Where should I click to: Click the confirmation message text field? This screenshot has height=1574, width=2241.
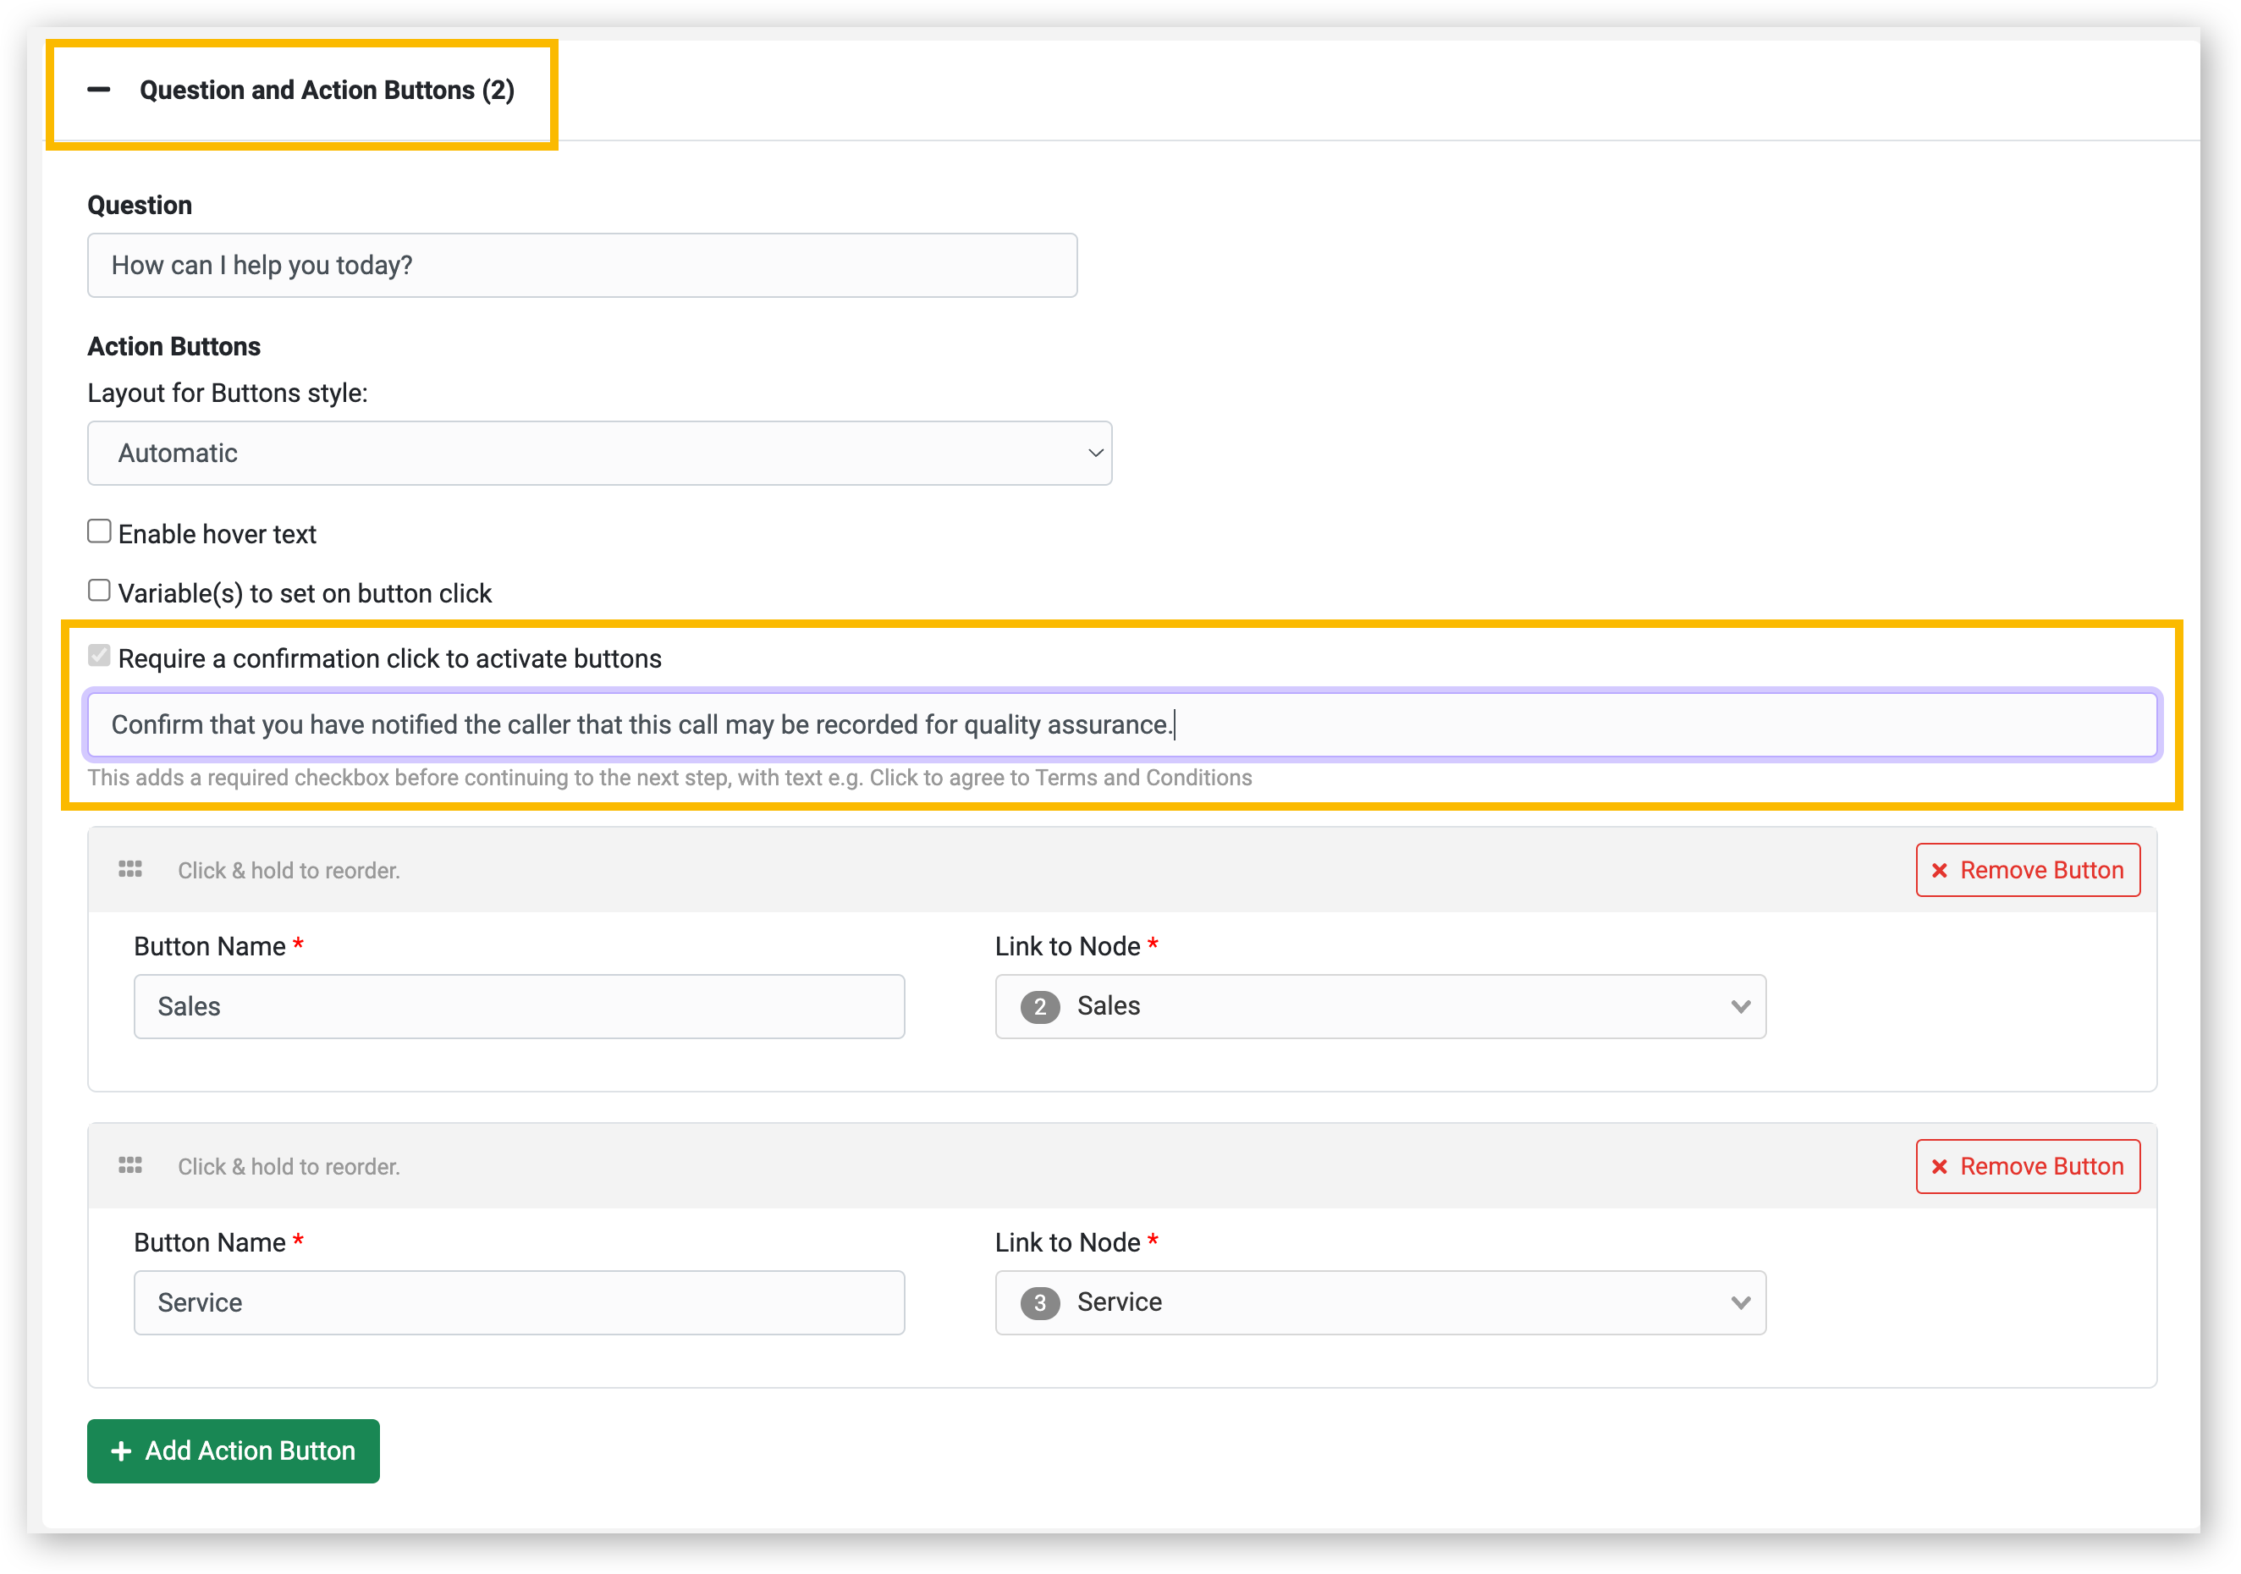tap(1120, 725)
